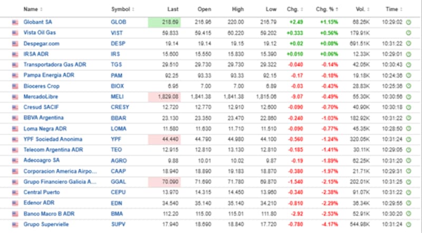The image size is (422, 233).
Task: Click the US flag beside Banco Macro B ADR
Action: 15,214
